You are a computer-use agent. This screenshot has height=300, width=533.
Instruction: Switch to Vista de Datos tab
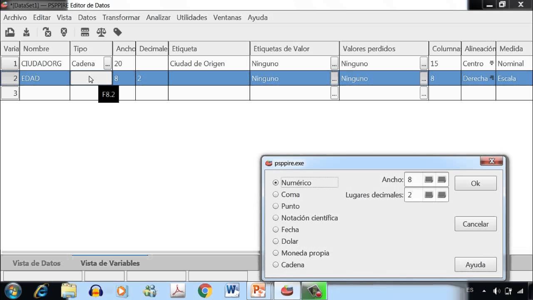[x=37, y=263]
